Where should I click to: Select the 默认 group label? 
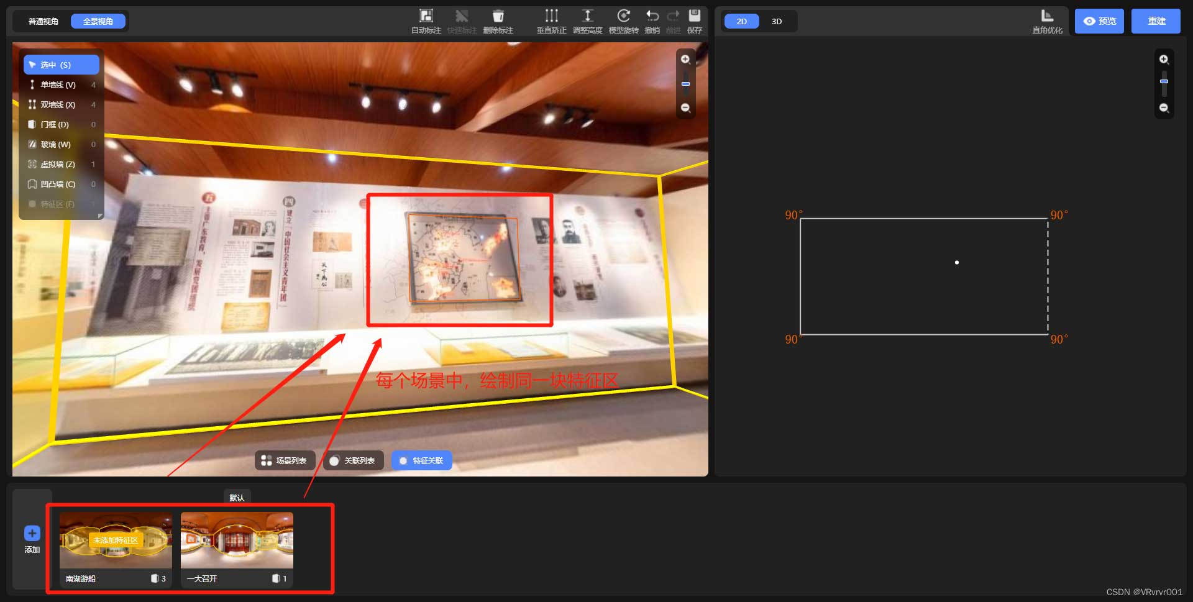click(237, 498)
